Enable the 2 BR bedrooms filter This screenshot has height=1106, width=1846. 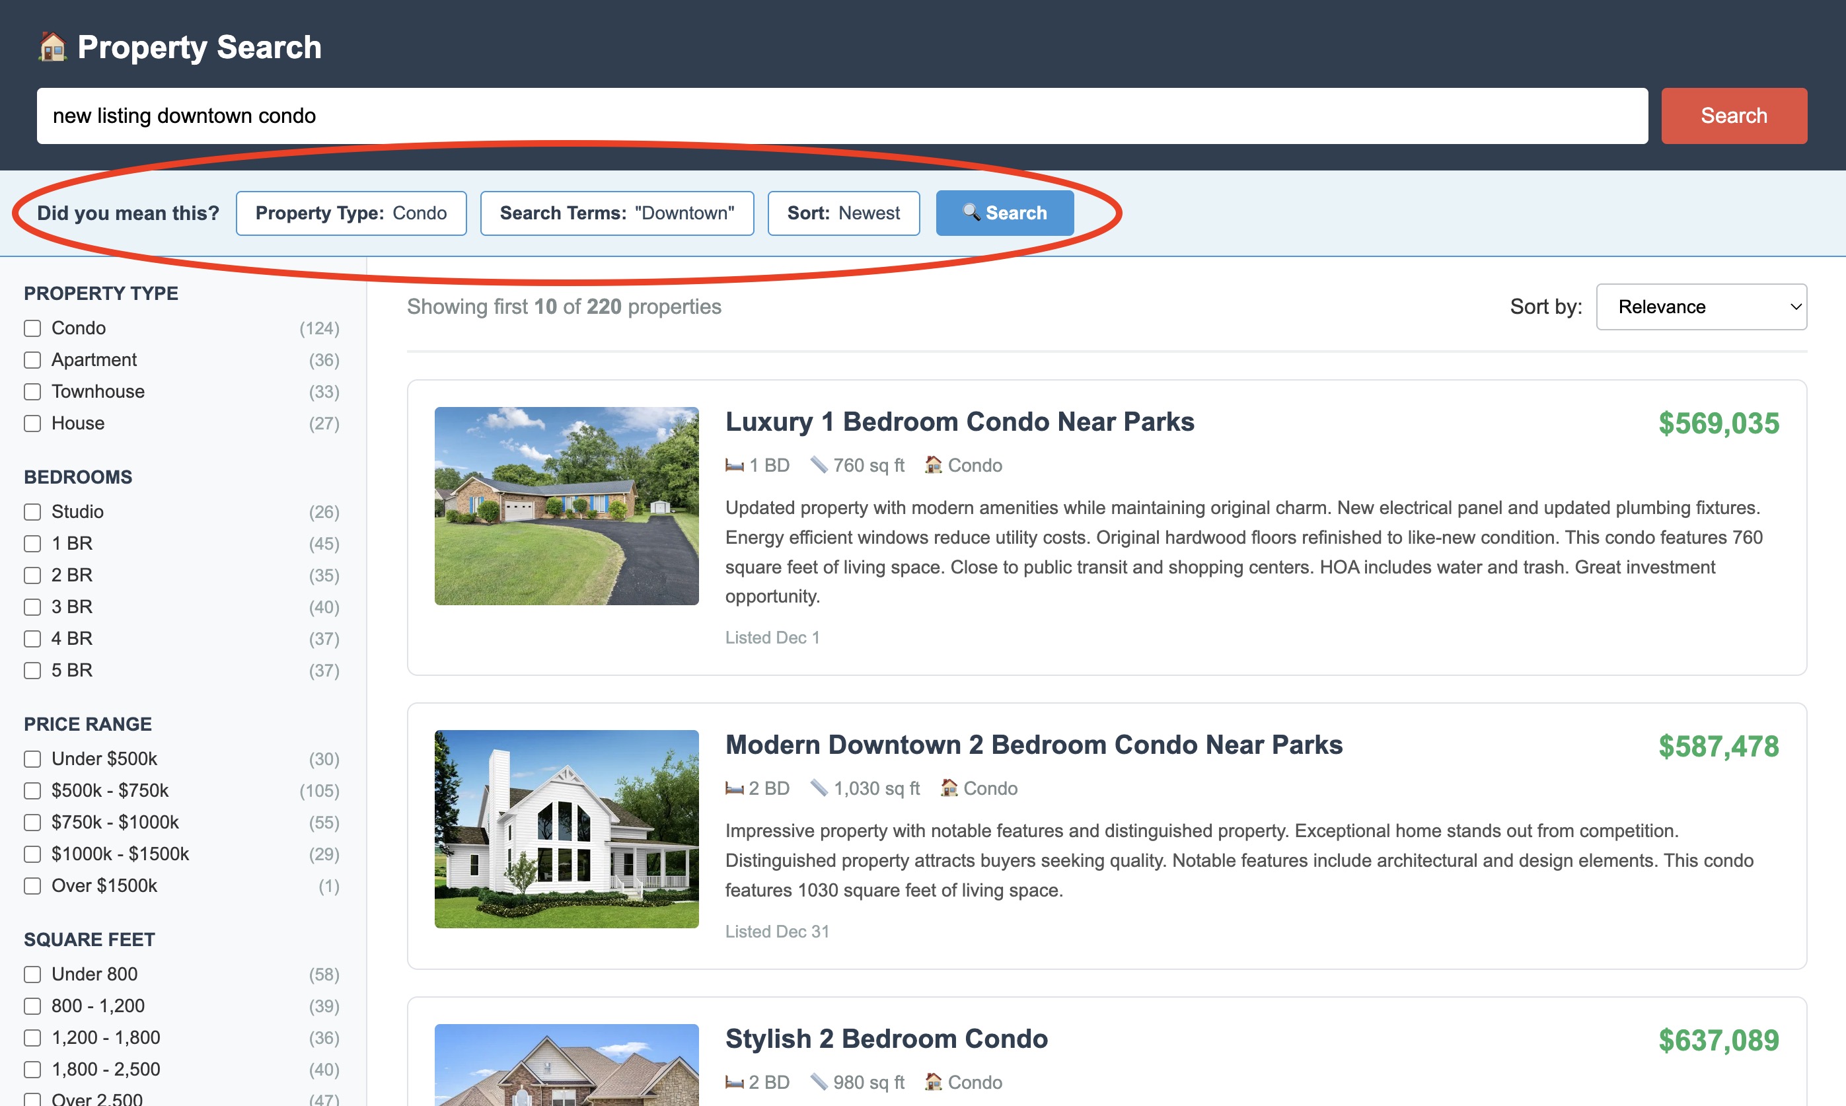click(32, 575)
